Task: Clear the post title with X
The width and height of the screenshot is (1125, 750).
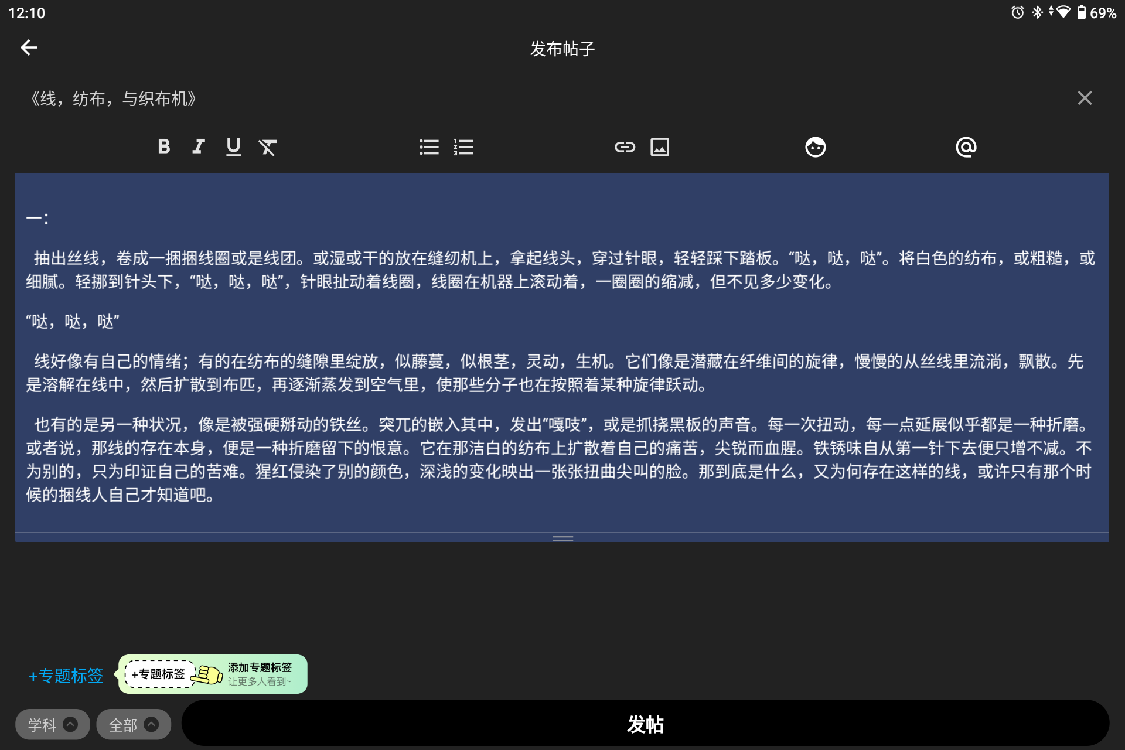Action: click(1085, 98)
